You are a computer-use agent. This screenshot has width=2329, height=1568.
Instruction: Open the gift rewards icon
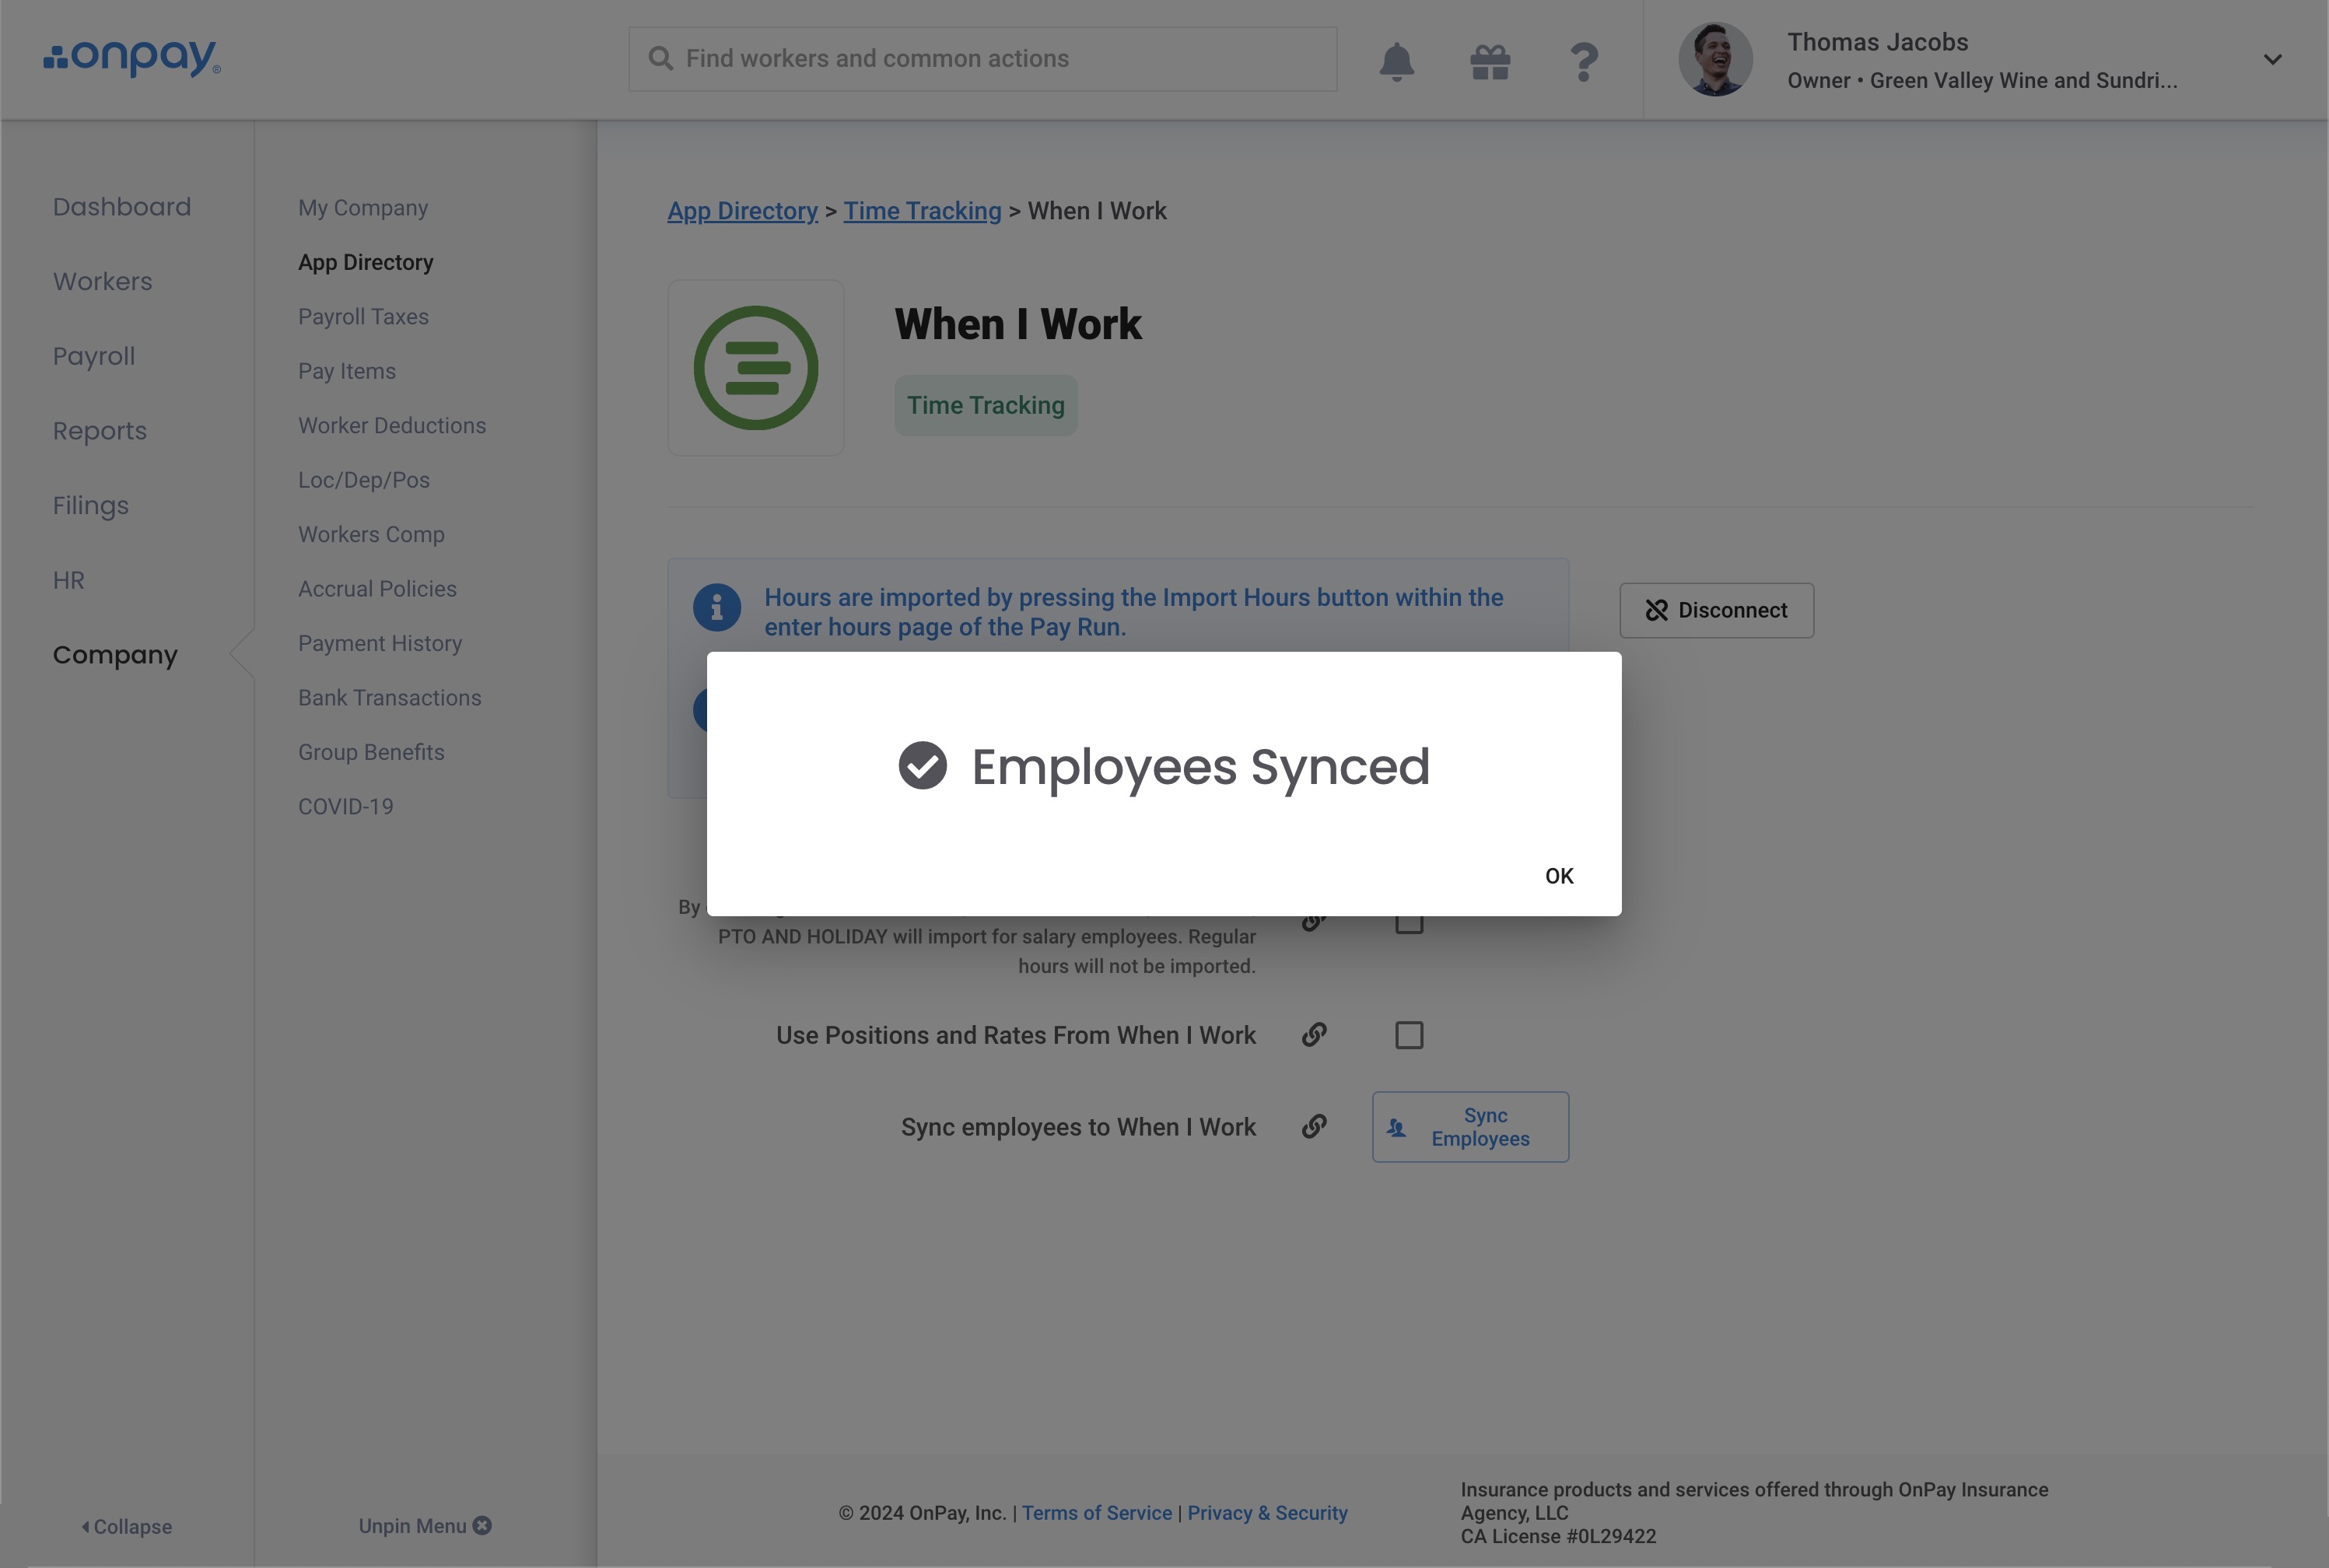pyautogui.click(x=1490, y=61)
